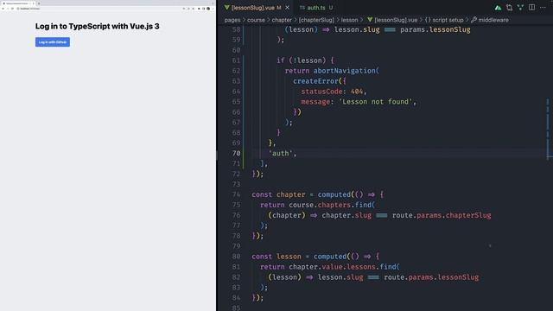Image resolution: width=553 pixels, height=311 pixels.
Task: Click the 'auth' string on line 70
Action: [x=281, y=154]
